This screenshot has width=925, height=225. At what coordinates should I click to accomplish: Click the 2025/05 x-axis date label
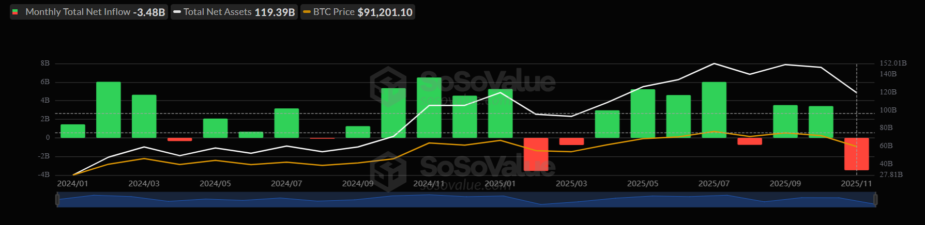[643, 184]
